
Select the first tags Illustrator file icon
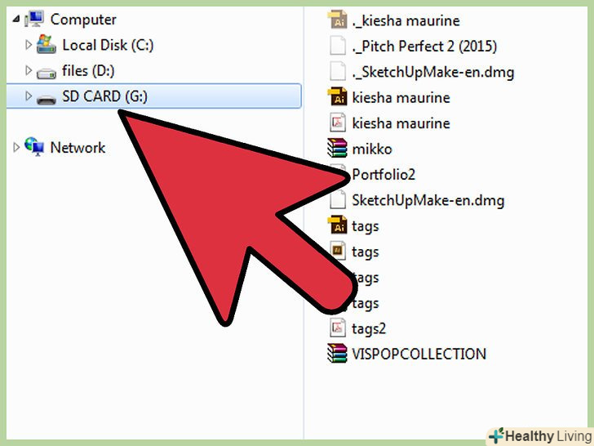pyautogui.click(x=337, y=225)
